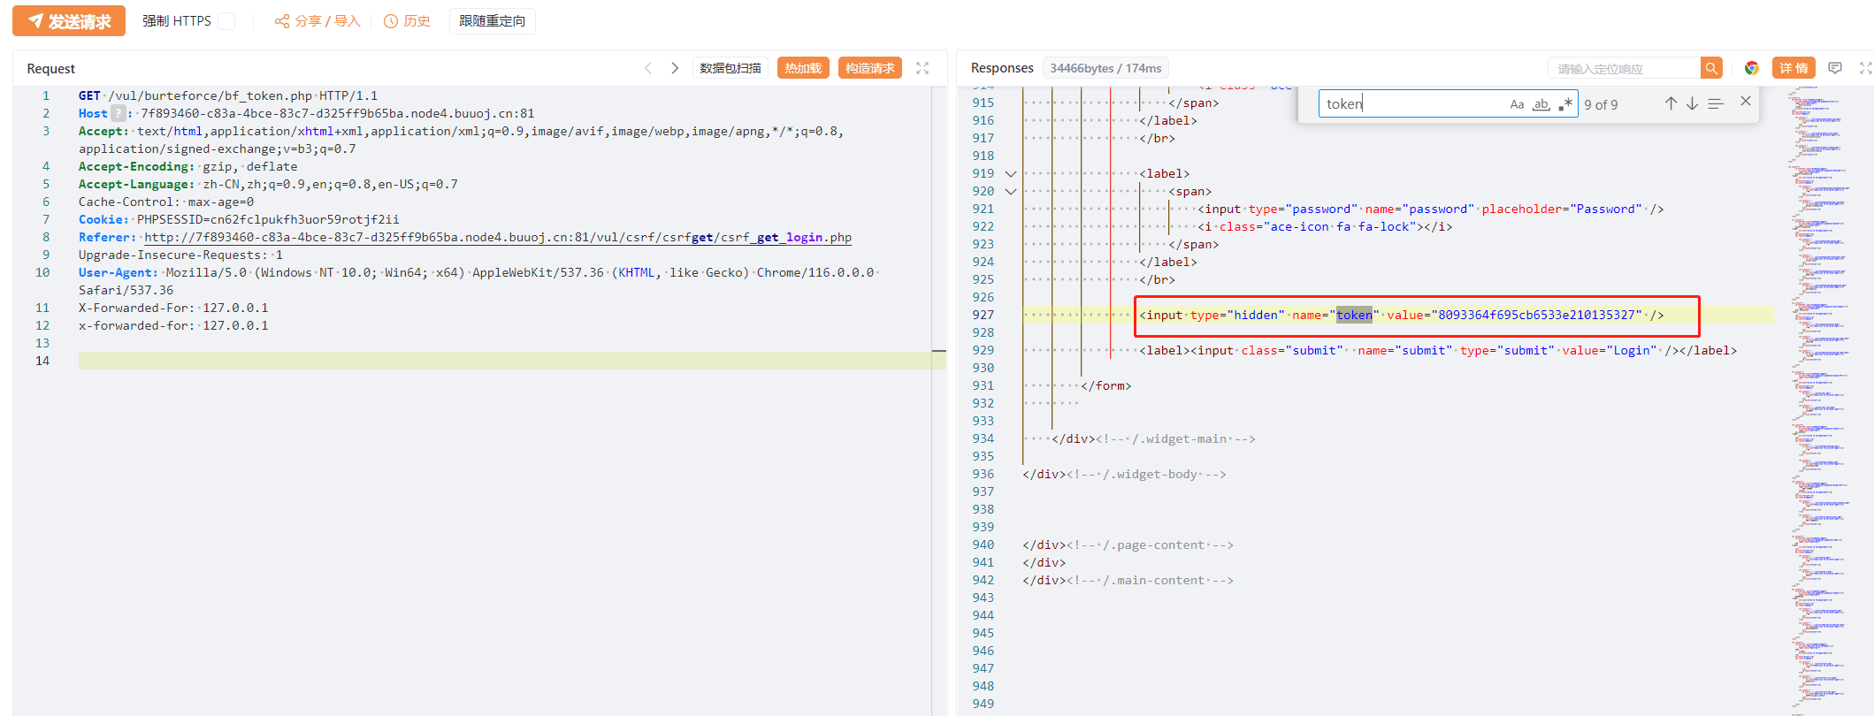Screen dimensions: 1874x716
Task: Enable the 强制 HTTPS checkbox
Action: click(x=226, y=21)
